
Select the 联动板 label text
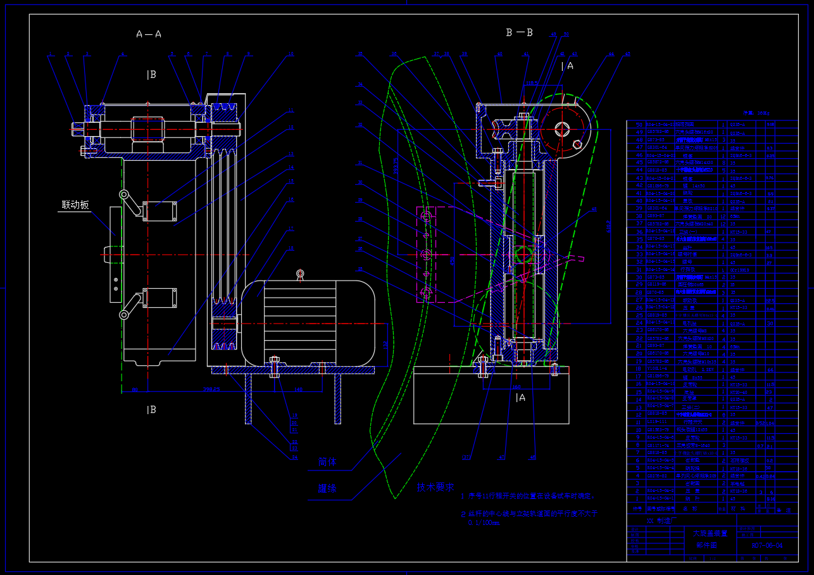coord(75,205)
